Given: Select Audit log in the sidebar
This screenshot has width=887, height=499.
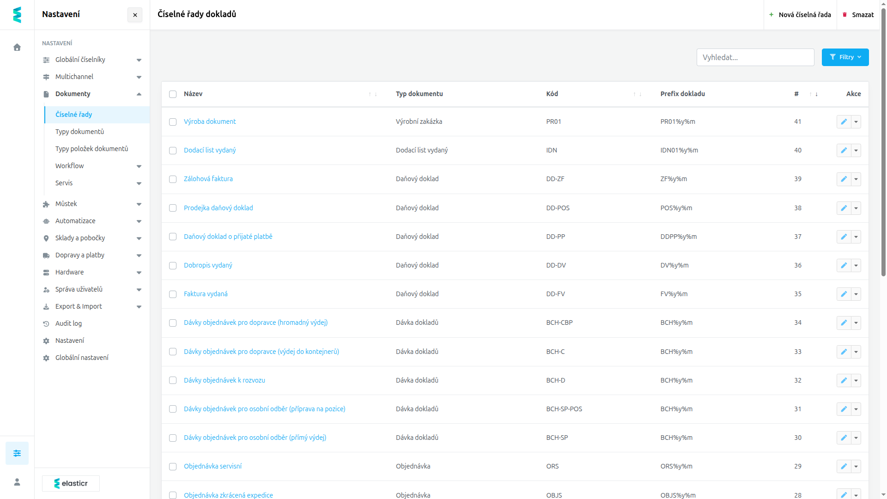Looking at the screenshot, I should [x=68, y=323].
